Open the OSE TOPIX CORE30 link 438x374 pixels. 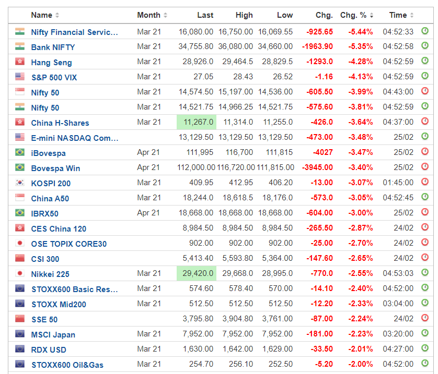[68, 244]
